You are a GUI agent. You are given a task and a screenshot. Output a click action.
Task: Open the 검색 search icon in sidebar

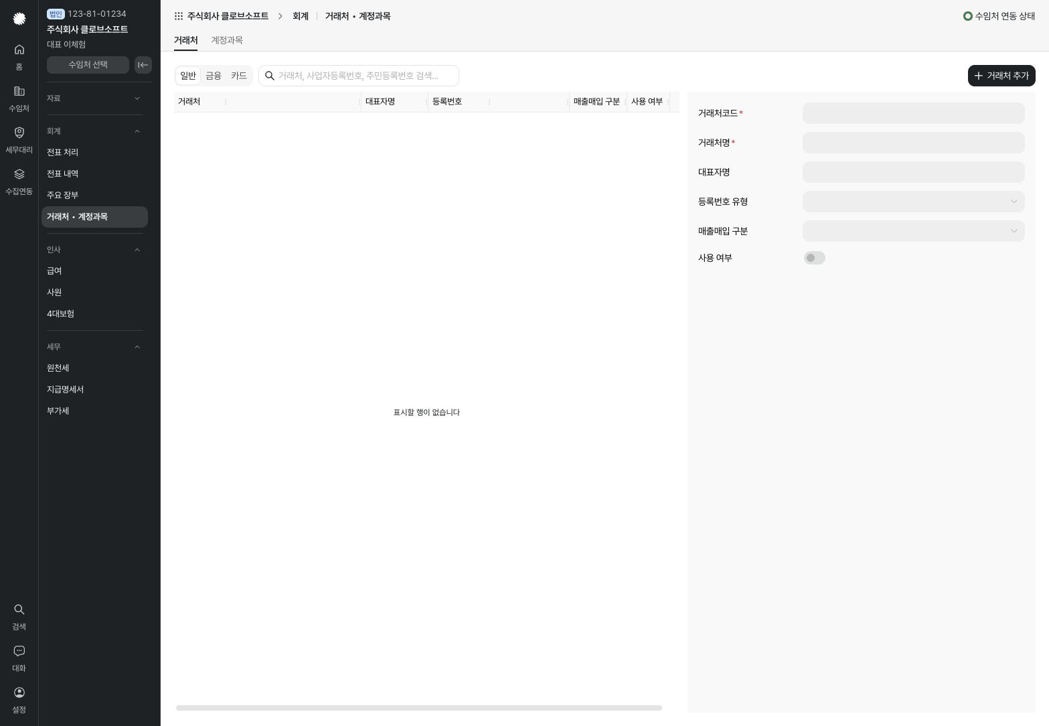(x=19, y=609)
